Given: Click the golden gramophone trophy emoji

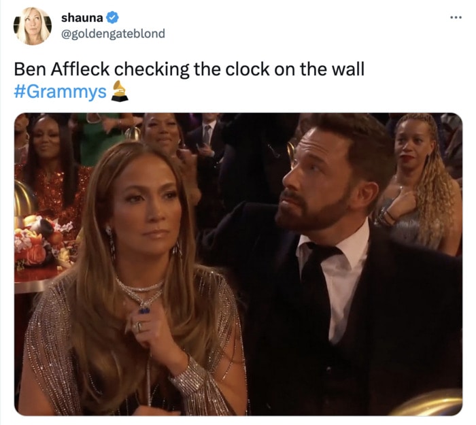Looking at the screenshot, I should [x=119, y=90].
